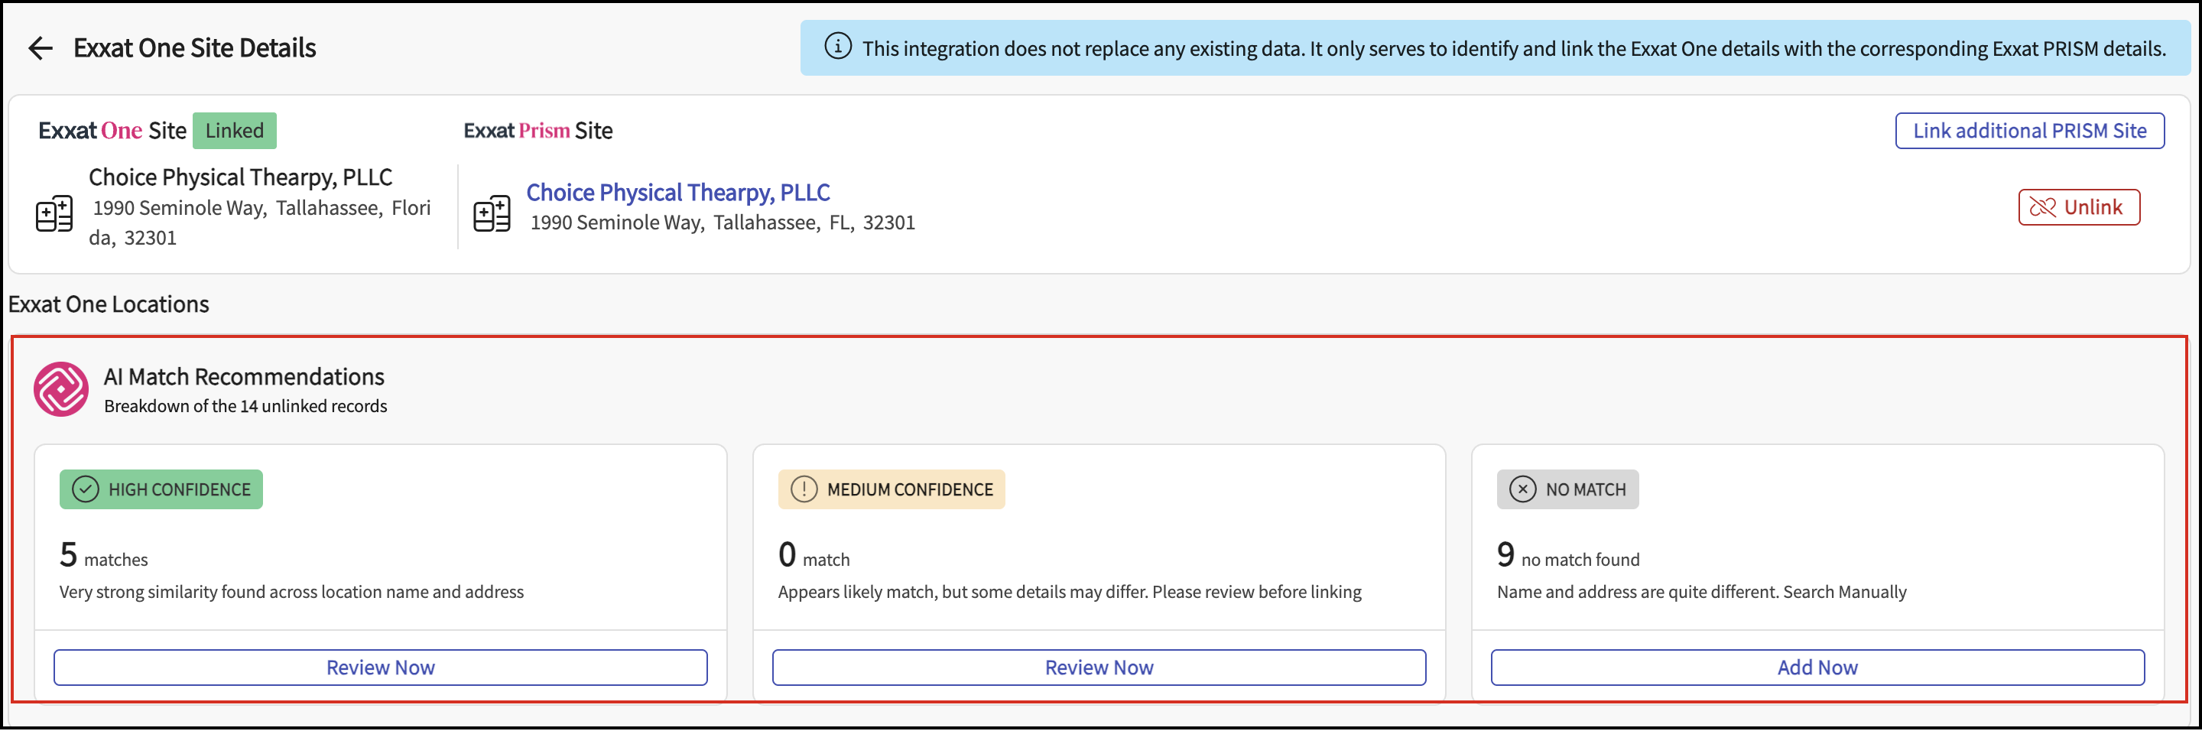2202x731 pixels.
Task: Select the NO MATCH badge label
Action: click(x=1585, y=490)
